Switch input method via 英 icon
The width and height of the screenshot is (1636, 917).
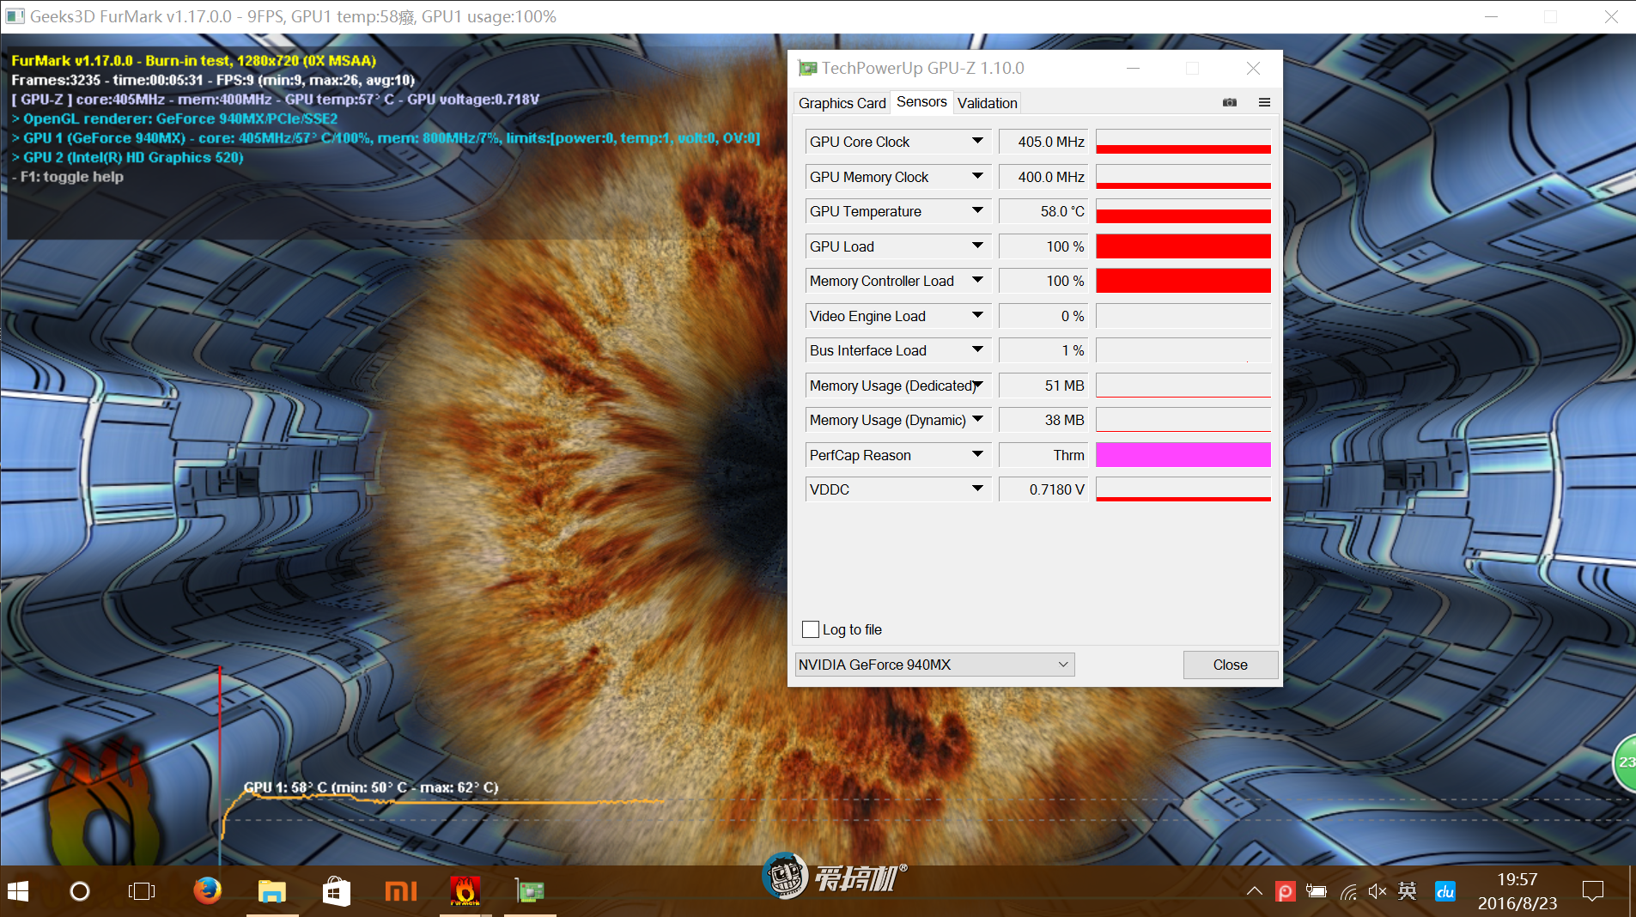coord(1408,891)
